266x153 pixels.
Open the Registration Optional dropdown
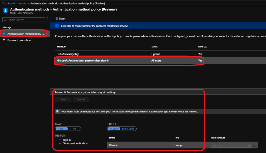231,145
